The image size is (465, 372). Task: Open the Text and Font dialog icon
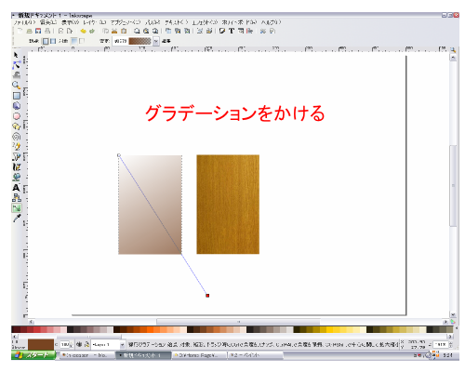(x=232, y=31)
